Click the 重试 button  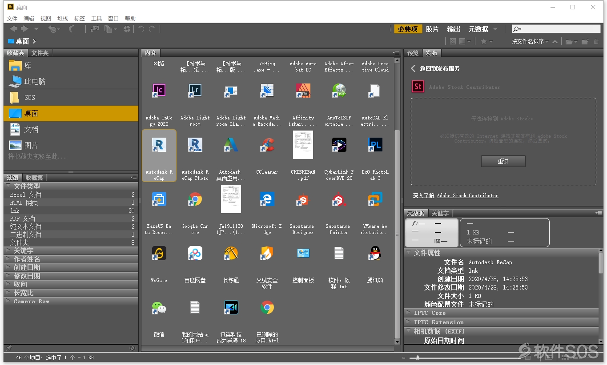(503, 161)
